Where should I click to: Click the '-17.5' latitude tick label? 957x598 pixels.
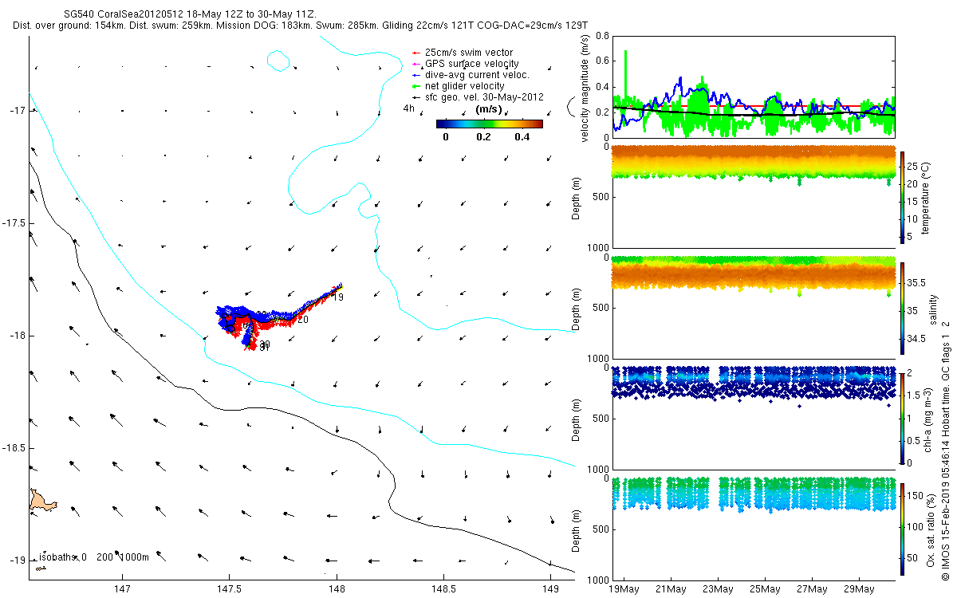14,222
